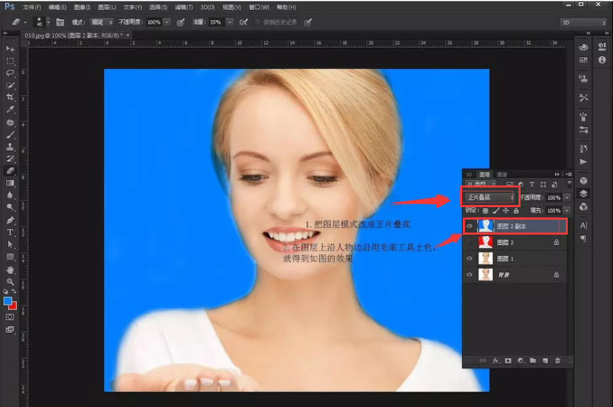Choose the Hand tool
Image resolution: width=613 pixels, height=407 pixels.
(x=10, y=269)
